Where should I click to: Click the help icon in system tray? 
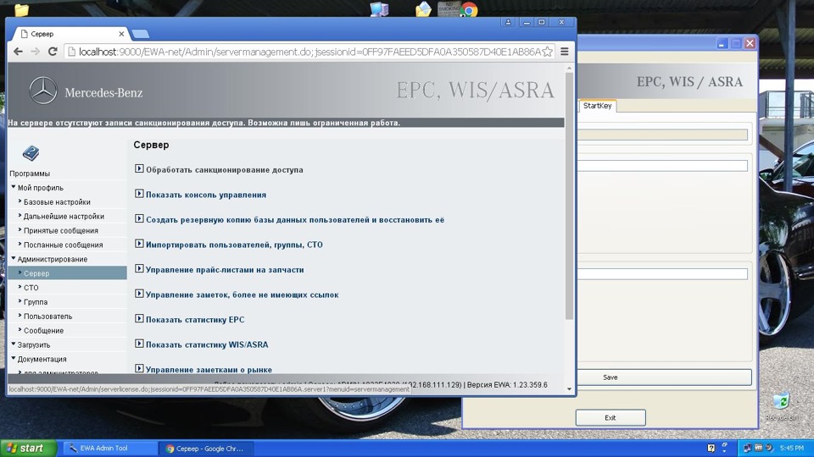711,449
